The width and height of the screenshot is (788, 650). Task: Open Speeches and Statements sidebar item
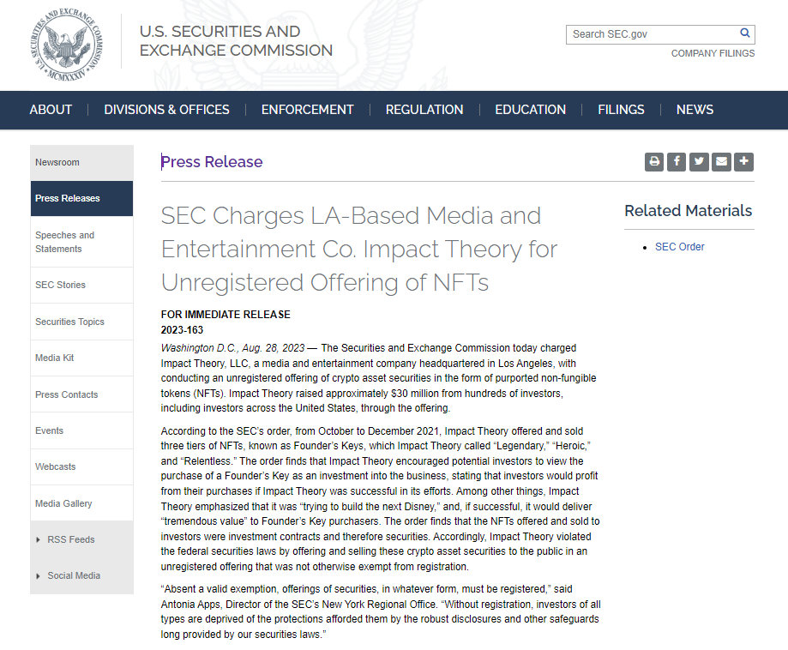(x=65, y=242)
